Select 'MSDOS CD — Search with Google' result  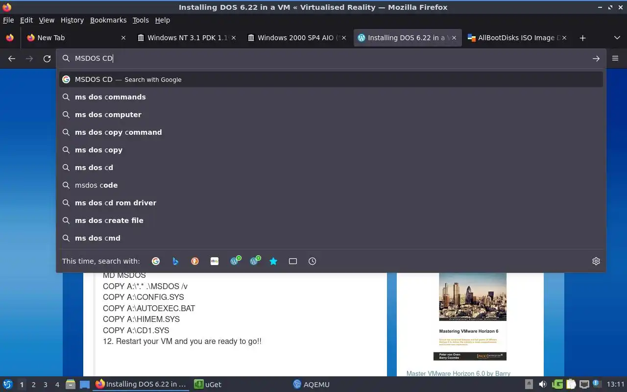point(331,79)
